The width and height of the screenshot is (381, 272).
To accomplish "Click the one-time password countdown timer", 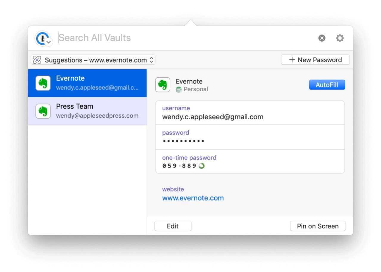I will 202,166.
